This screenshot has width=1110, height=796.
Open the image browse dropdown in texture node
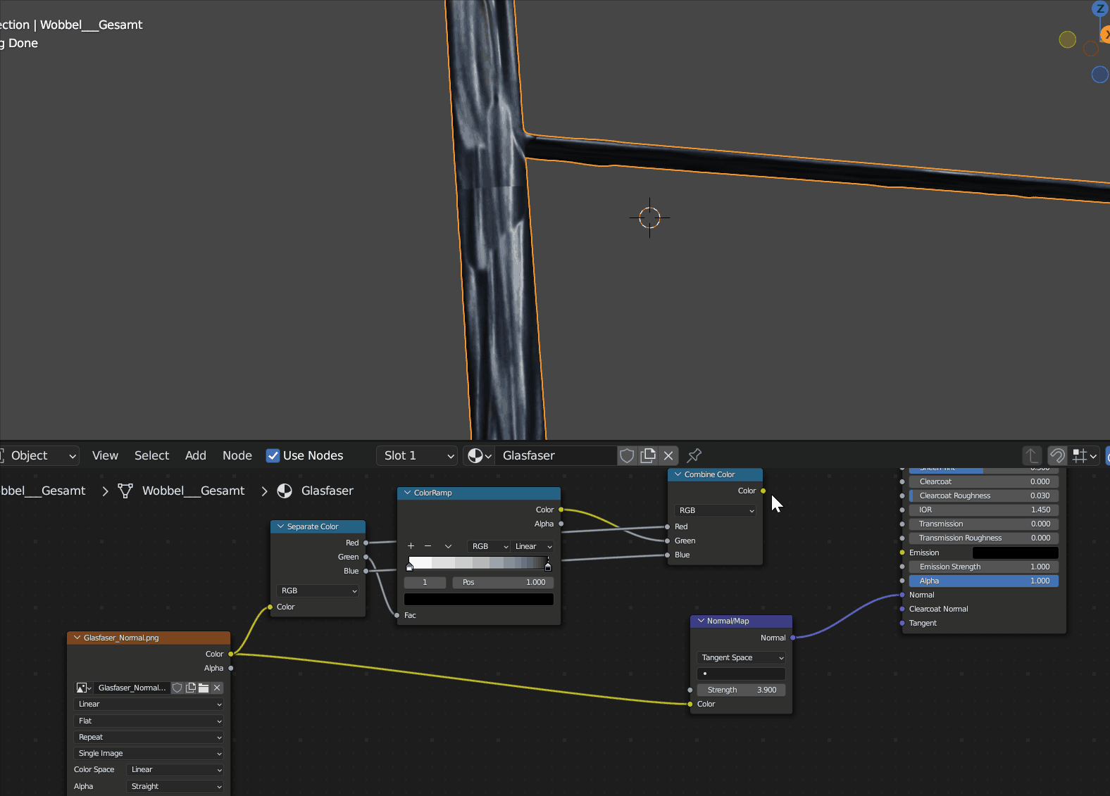83,688
